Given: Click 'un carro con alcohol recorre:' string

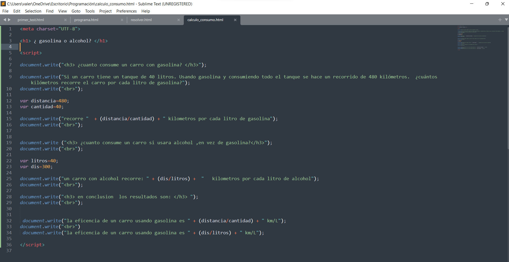Looking at the screenshot, I should point(104,179).
